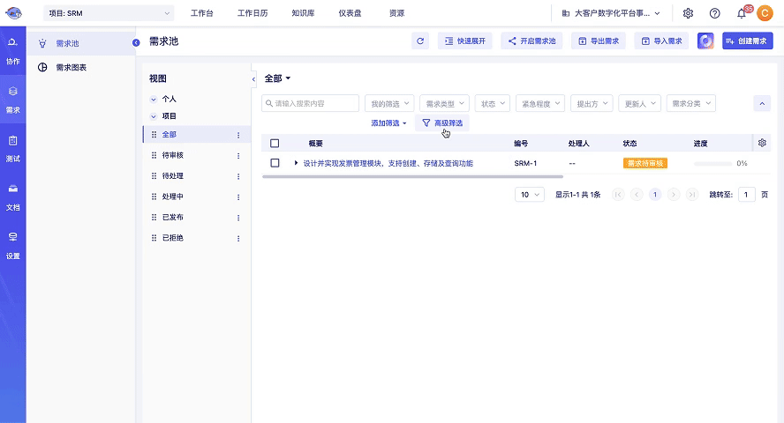Viewport: 784px width, 423px height.
Task: Open the settings gear in the top bar
Action: pos(688,13)
